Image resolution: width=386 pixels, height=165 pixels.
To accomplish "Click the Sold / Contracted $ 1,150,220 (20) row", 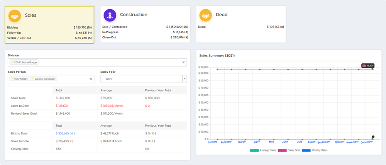I will (145, 27).
